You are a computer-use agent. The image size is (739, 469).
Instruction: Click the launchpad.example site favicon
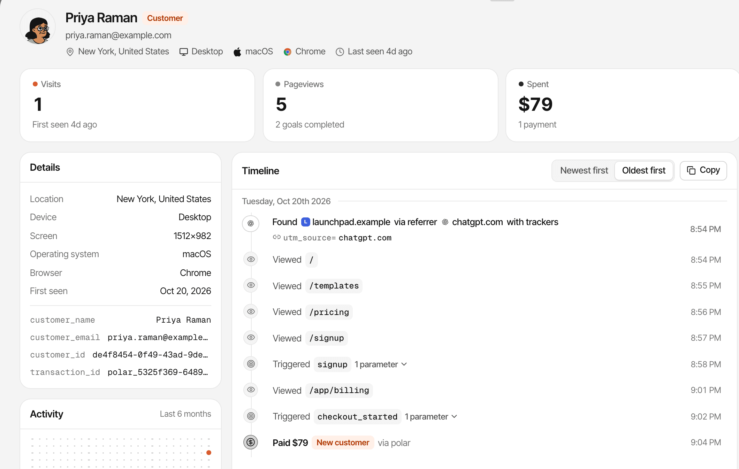click(305, 222)
